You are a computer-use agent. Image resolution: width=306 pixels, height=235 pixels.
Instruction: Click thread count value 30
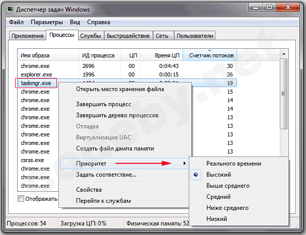pyautogui.click(x=229, y=66)
